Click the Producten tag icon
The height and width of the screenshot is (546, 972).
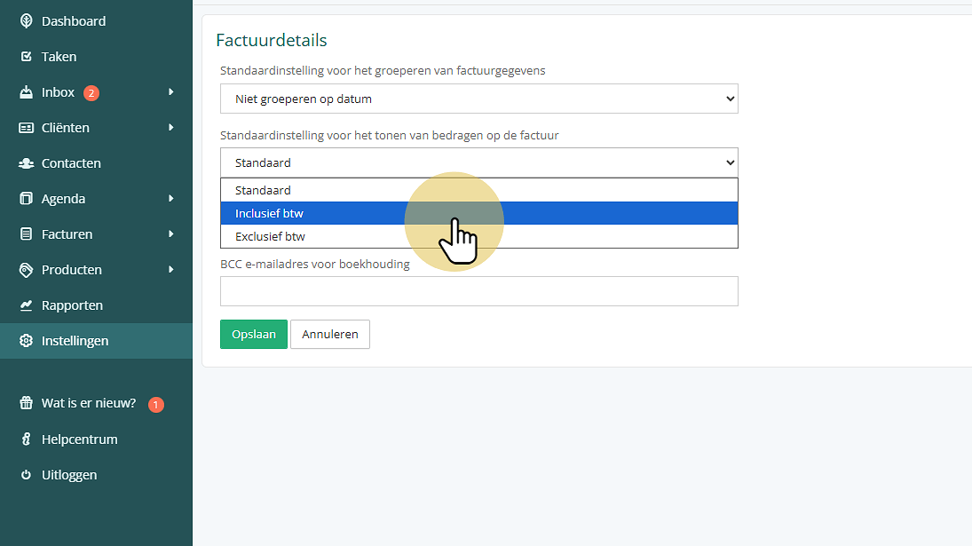tap(26, 270)
